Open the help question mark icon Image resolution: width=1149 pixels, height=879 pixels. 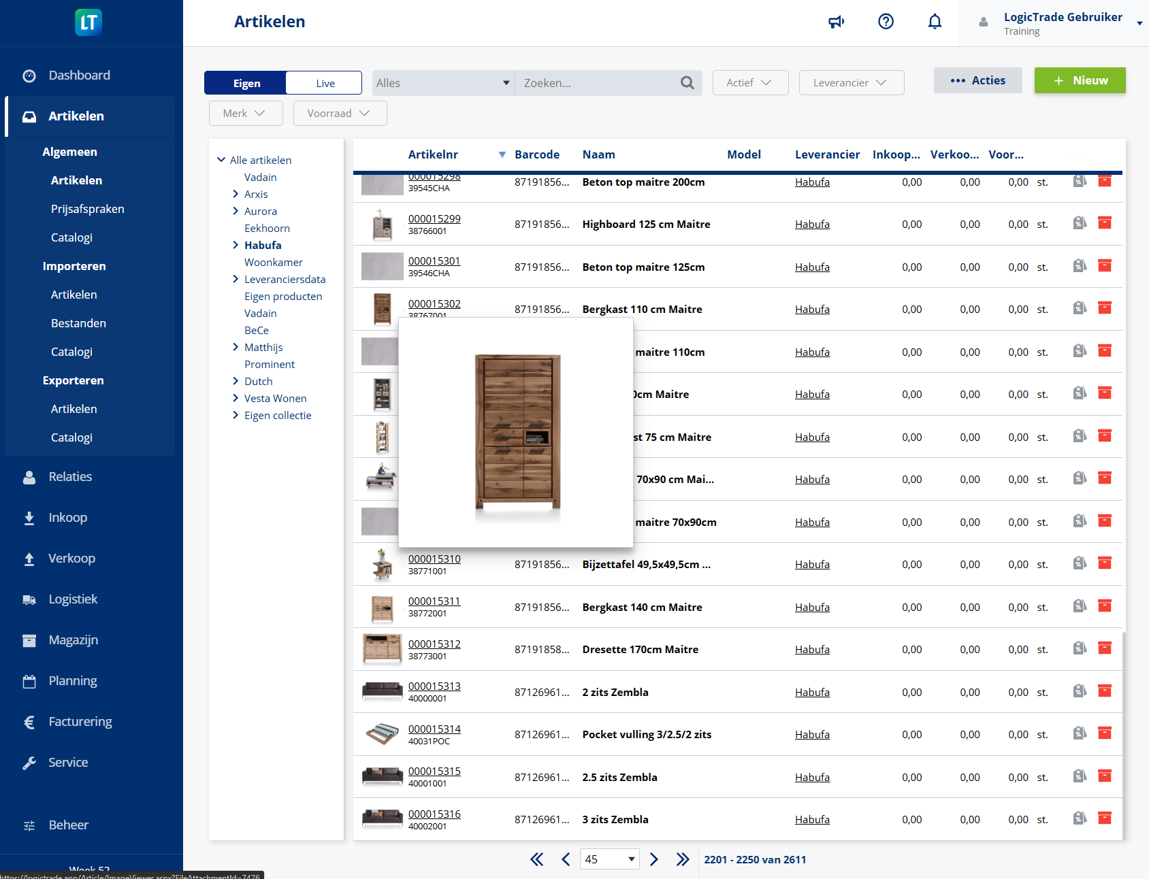tap(886, 21)
